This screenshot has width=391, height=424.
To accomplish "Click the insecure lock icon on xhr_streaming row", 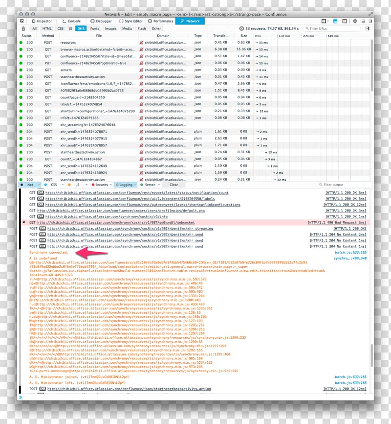I will tap(141, 125).
